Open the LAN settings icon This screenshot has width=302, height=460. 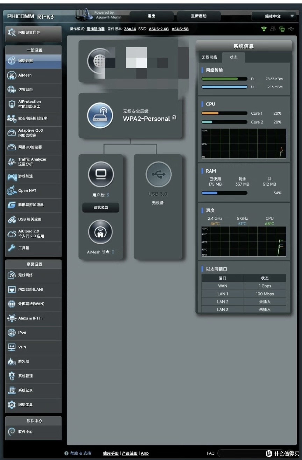pyautogui.click(x=11, y=289)
